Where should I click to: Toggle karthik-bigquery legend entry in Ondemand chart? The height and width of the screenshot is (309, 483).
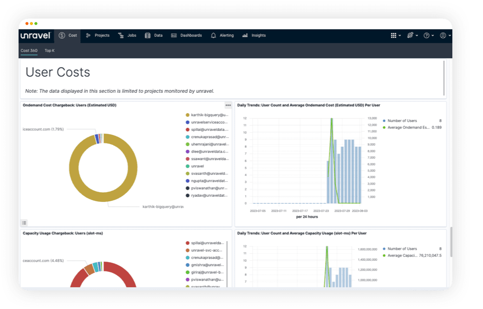coord(207,115)
